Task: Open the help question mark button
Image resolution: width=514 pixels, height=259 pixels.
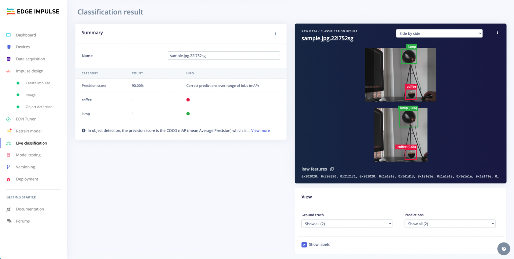Action: (x=504, y=249)
